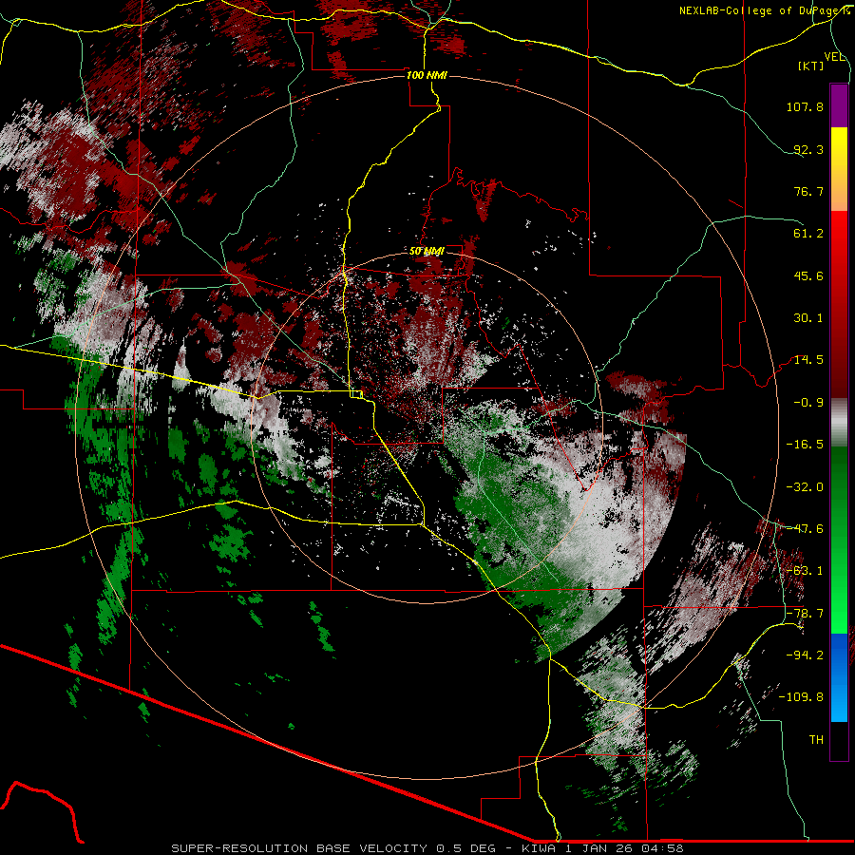855x855 pixels.
Task: Select the -32.0 legend value
Action: (805, 487)
